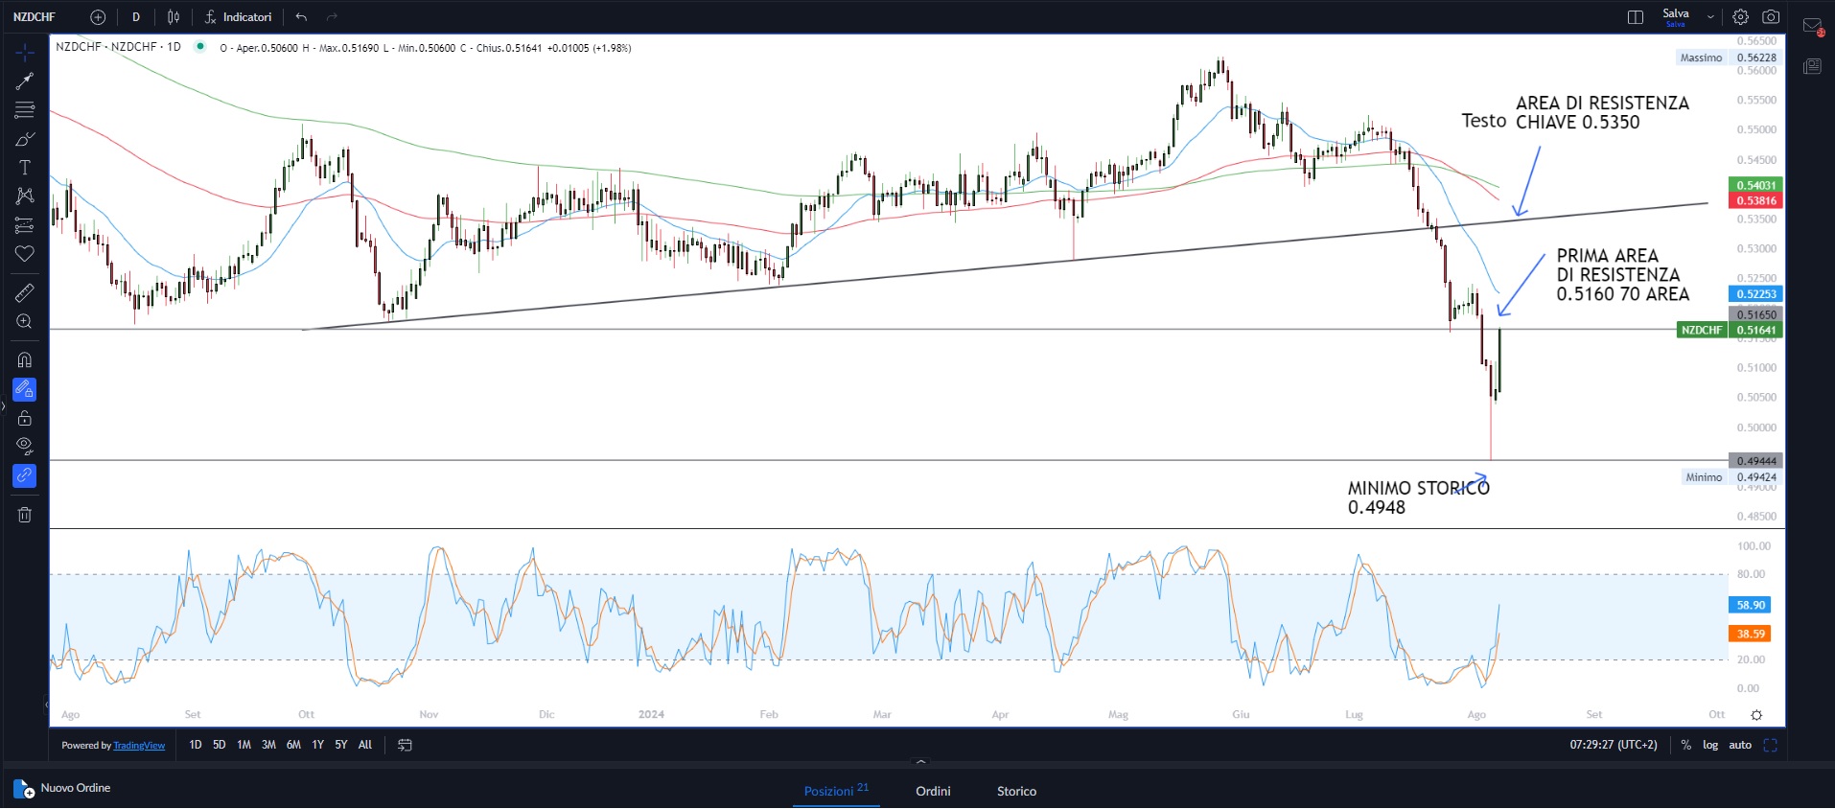
Task: Expand the bottom panel with chevron
Action: [920, 762]
